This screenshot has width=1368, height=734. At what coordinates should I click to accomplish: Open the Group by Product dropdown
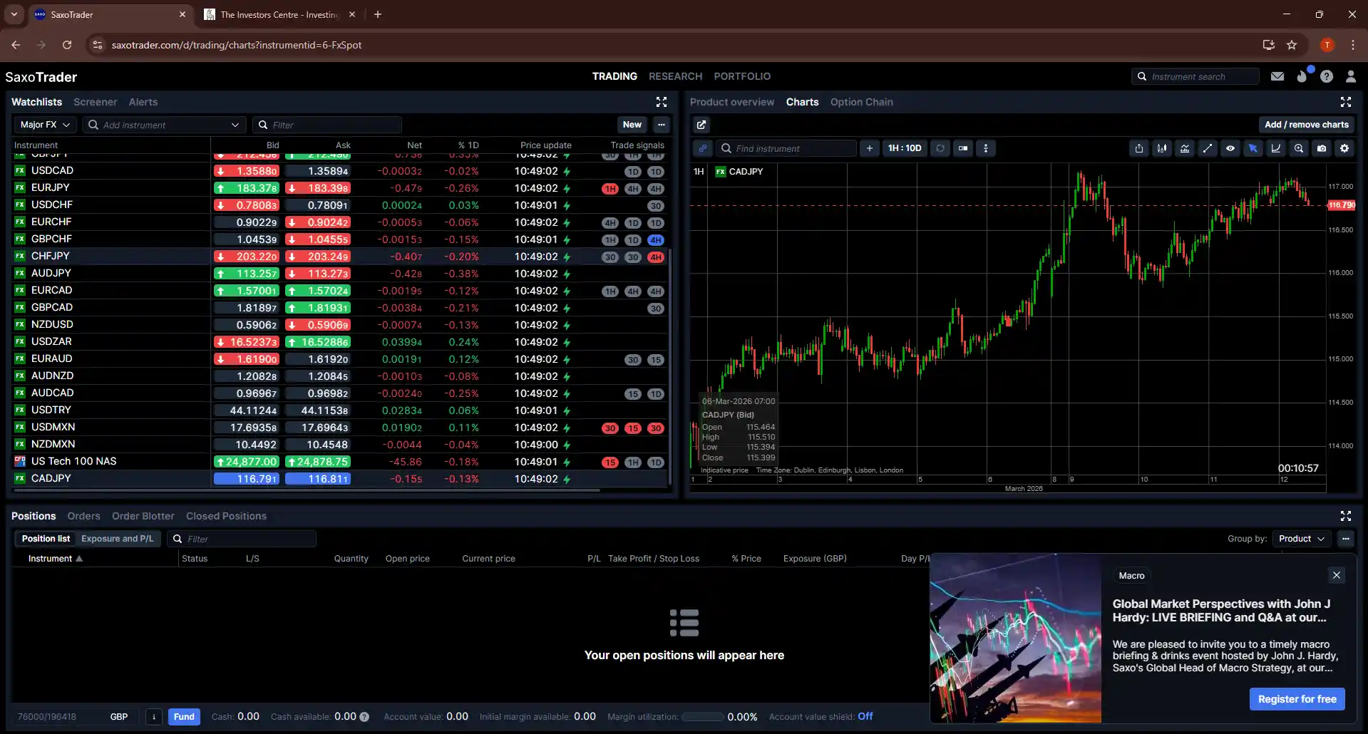(1302, 539)
